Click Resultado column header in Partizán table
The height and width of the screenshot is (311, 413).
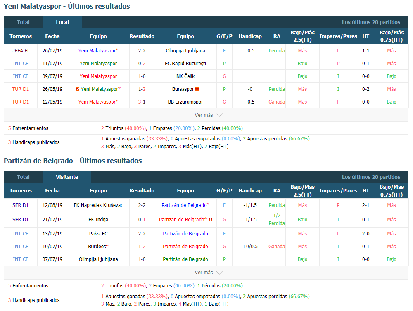pyautogui.click(x=142, y=191)
